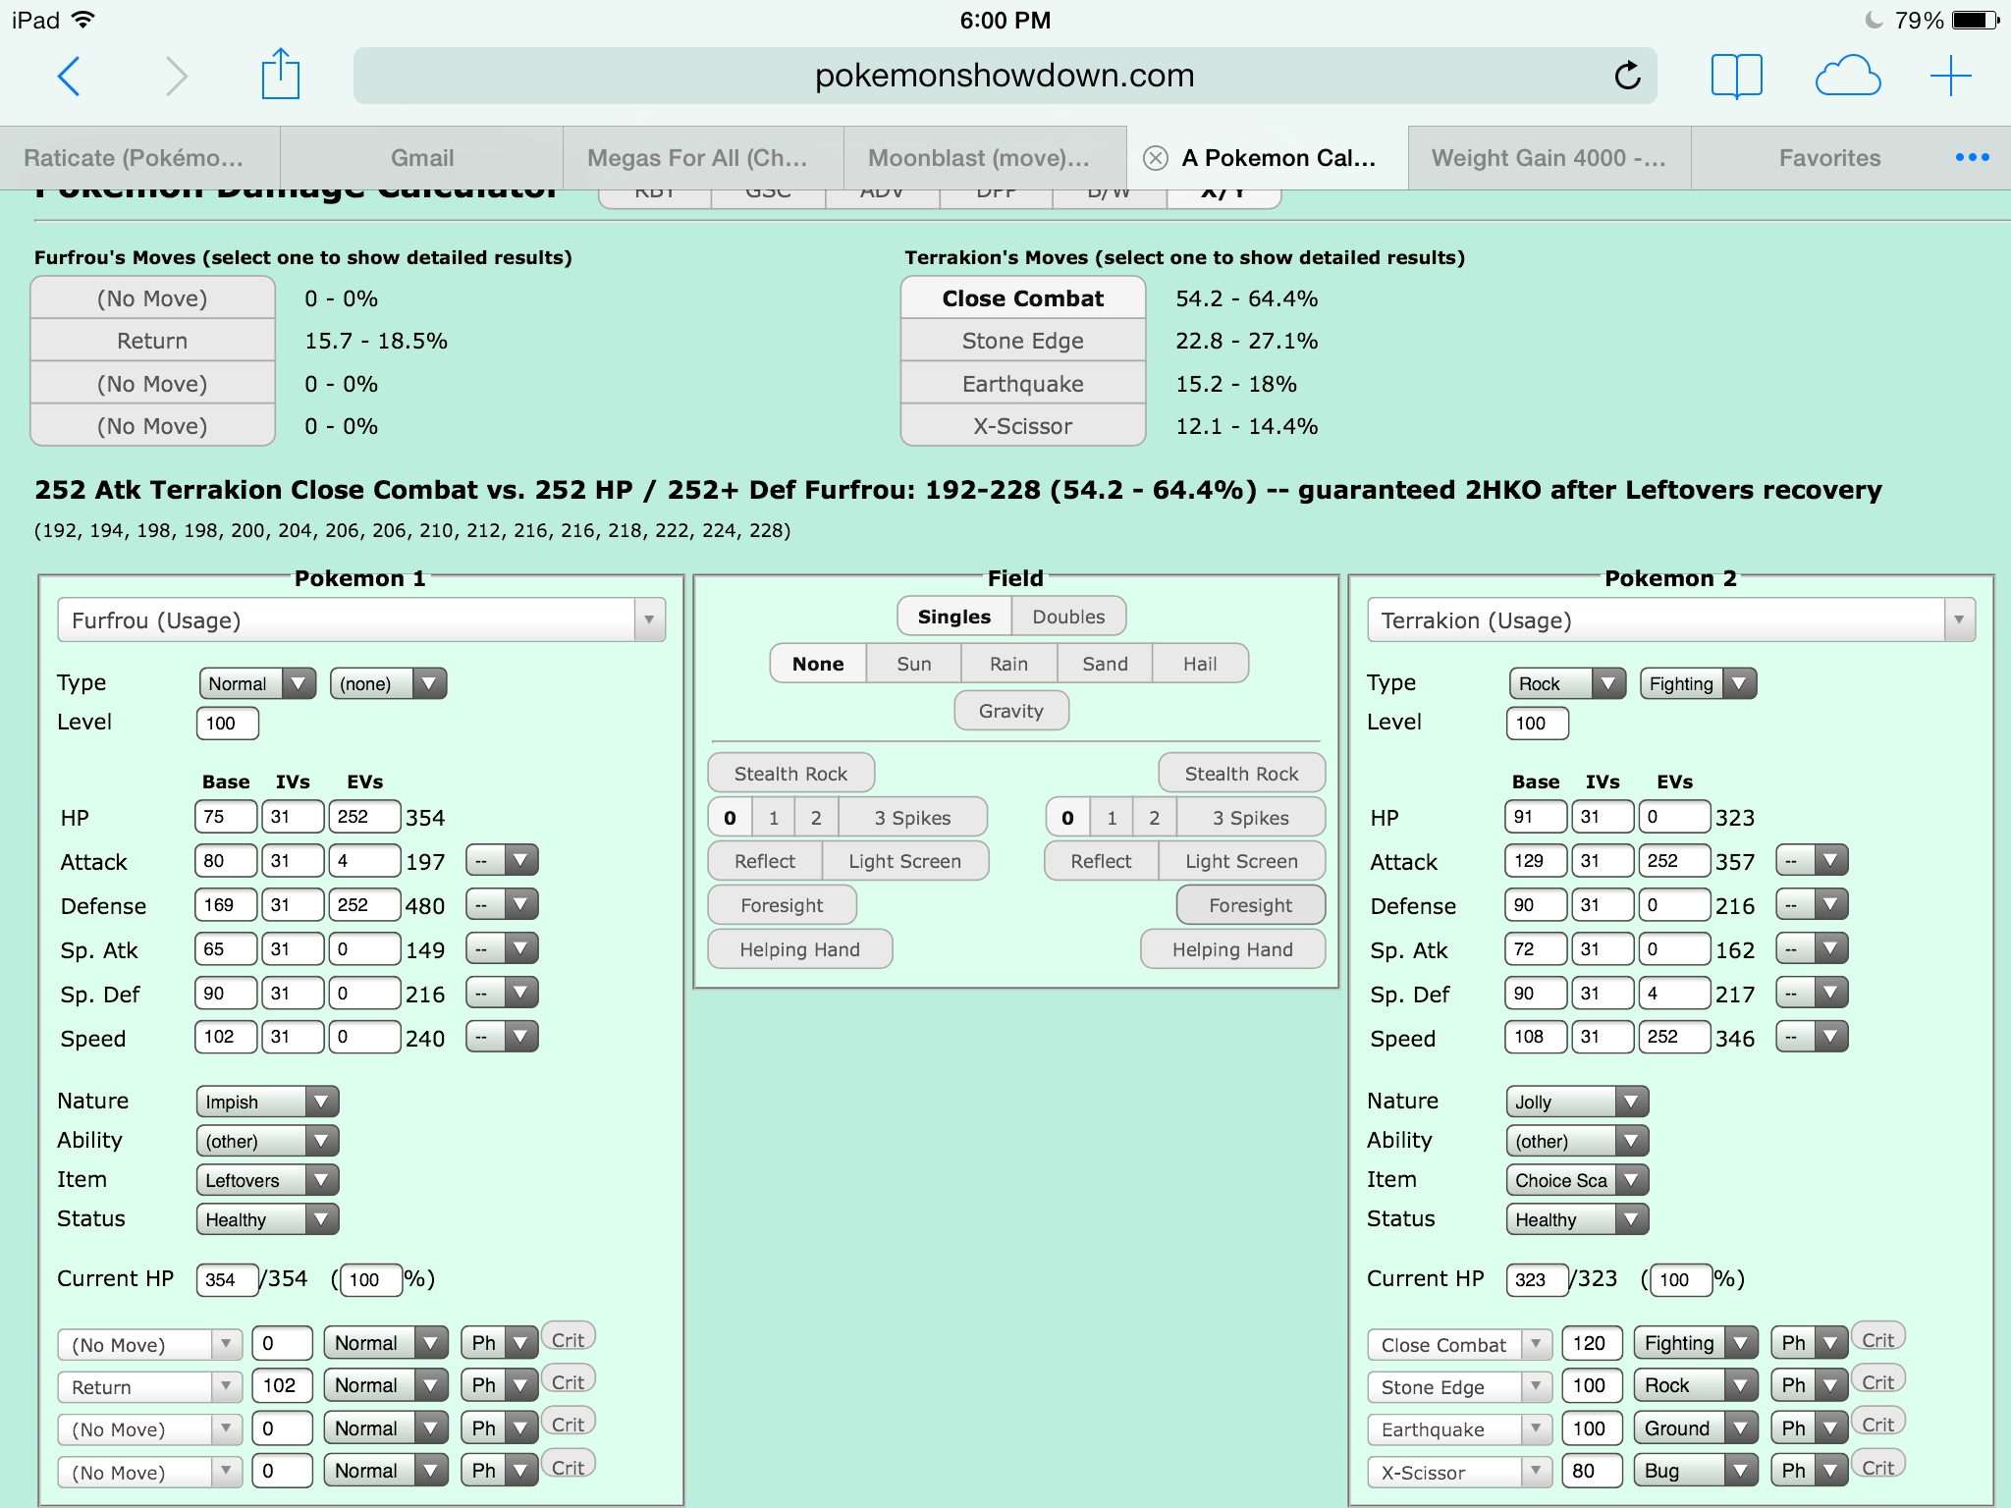
Task: Reload the page with refresh icon
Action: pos(1627,76)
